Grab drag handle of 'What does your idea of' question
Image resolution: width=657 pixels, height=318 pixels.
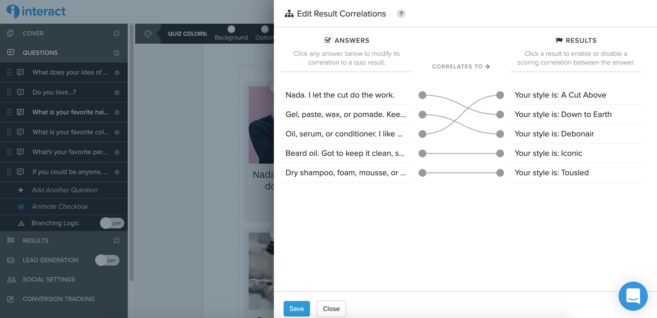click(9, 72)
